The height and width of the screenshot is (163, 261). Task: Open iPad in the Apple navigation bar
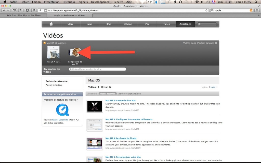click(147, 24)
